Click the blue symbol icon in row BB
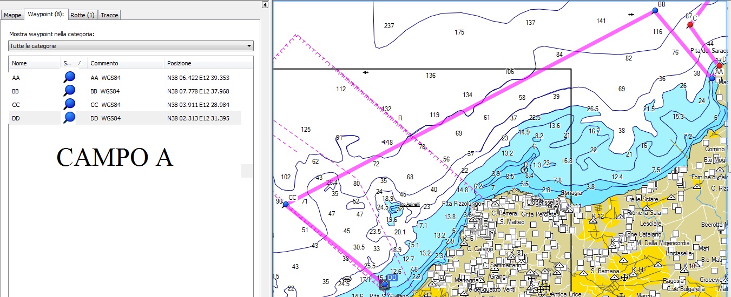The image size is (731, 297). pos(69,91)
